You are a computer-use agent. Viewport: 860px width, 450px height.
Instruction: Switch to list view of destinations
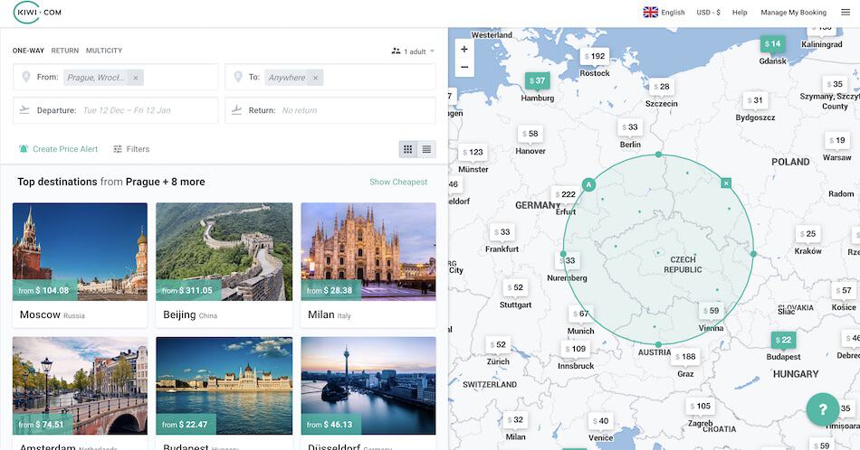click(x=426, y=149)
